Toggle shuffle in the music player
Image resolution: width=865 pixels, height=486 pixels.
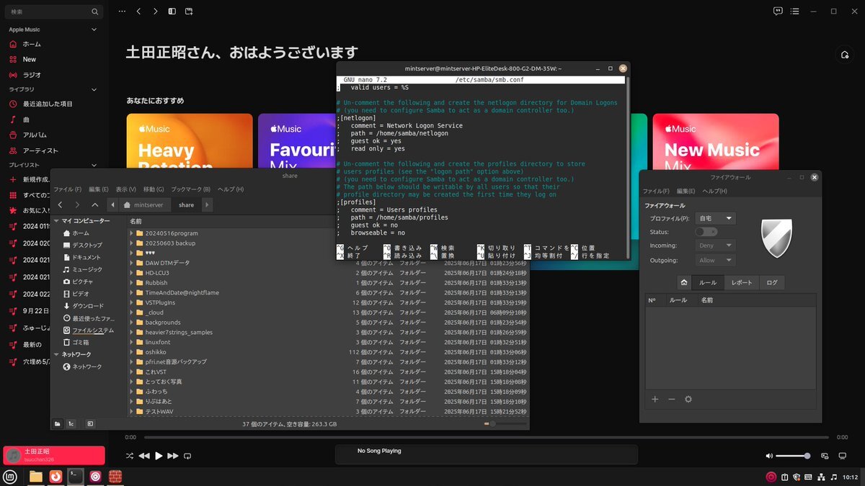[x=130, y=456]
